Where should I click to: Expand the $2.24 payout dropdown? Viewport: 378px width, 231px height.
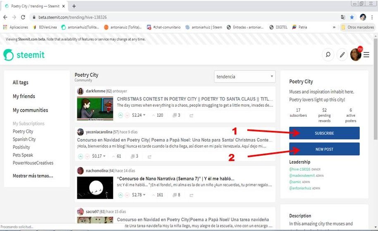pyautogui.click(x=139, y=115)
